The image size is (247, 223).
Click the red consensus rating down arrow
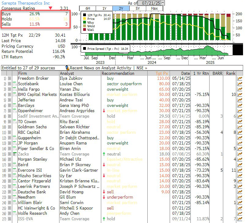click(x=50, y=8)
